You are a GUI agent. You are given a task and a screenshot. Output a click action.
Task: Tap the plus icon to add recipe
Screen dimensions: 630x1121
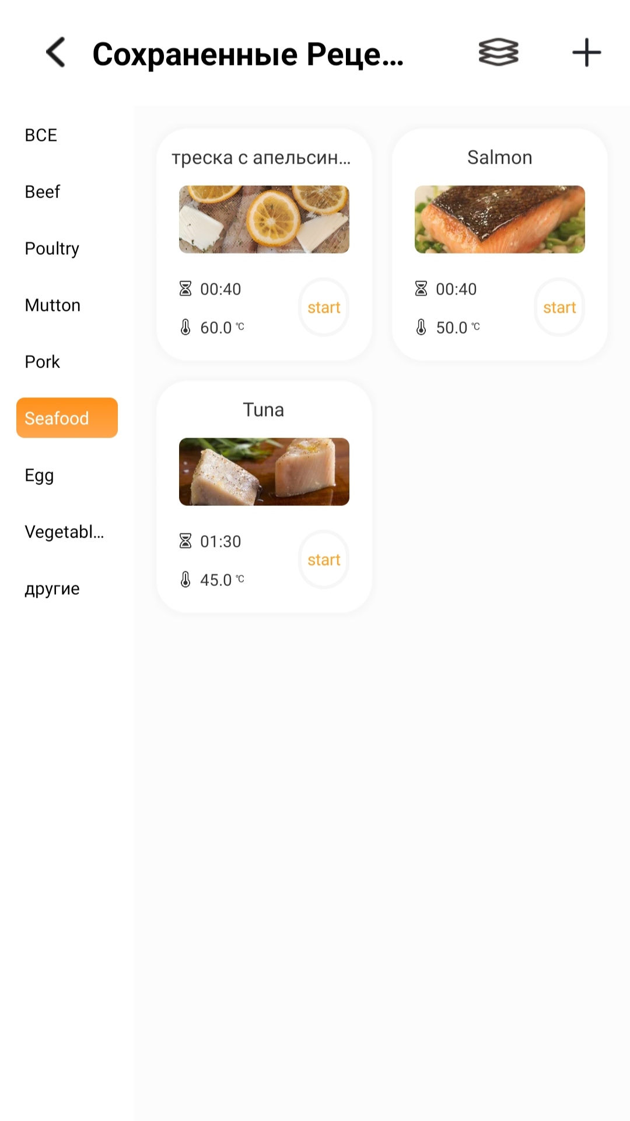[x=586, y=53]
